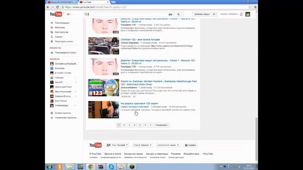The image size is (303, 170).
Task: Click the search field containing 123
Action: click(x=125, y=14)
